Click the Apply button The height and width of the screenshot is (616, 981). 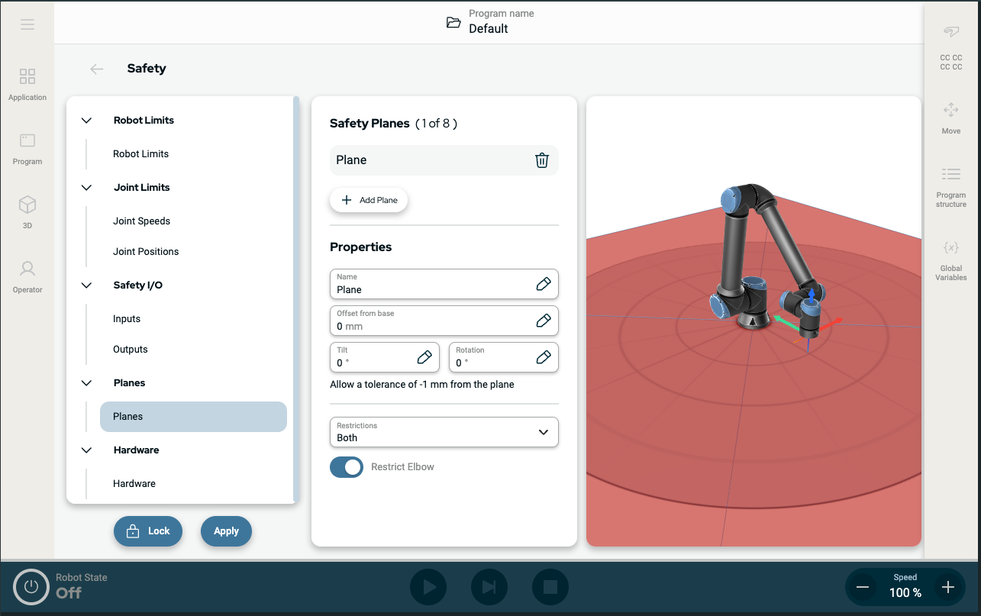click(226, 531)
